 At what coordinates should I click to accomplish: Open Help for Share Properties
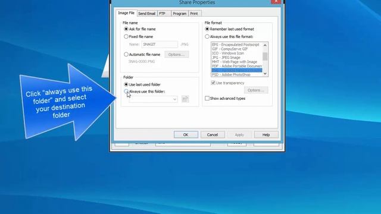(266, 135)
